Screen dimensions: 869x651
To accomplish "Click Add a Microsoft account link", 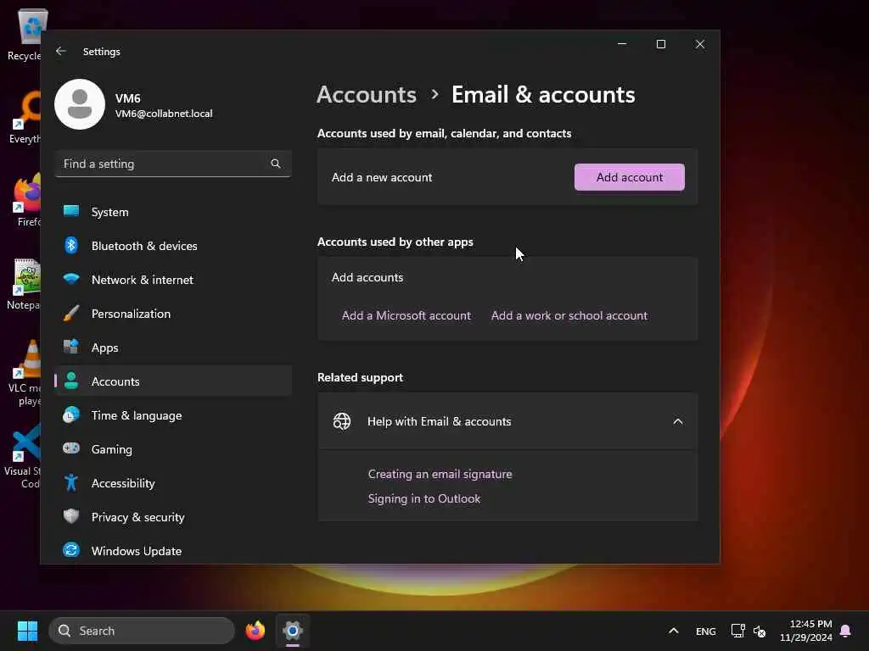I will click(x=406, y=315).
